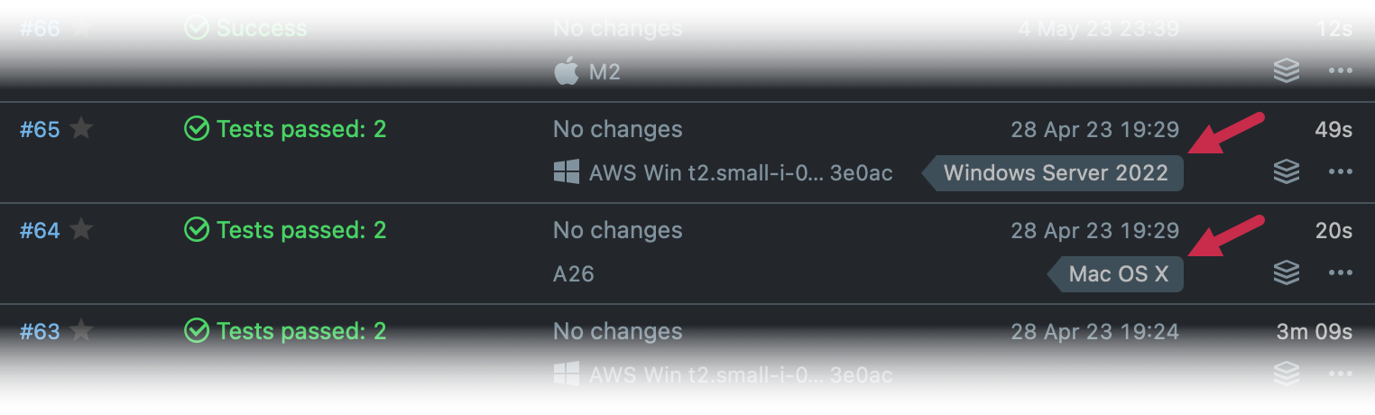View artifacts of build #65
This screenshot has height=415, width=1375.
1286,172
